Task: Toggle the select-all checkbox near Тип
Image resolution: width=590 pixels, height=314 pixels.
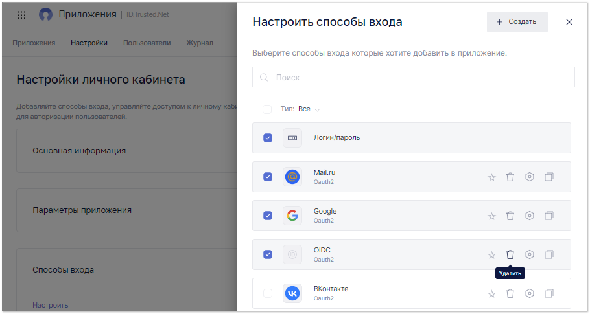Action: click(x=267, y=109)
